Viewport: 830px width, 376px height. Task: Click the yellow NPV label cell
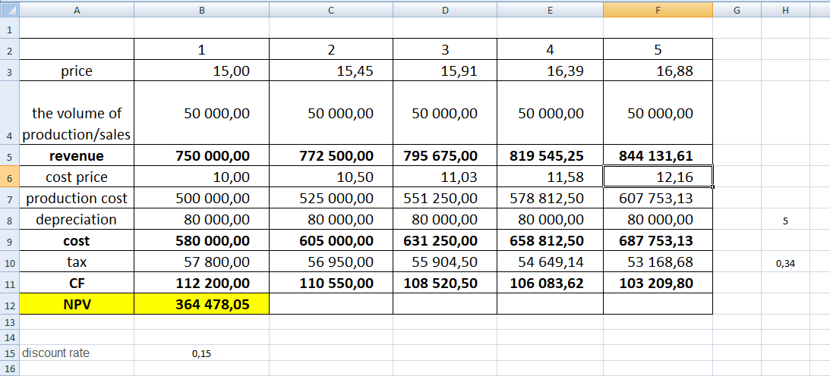tap(77, 305)
